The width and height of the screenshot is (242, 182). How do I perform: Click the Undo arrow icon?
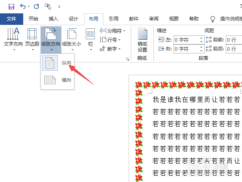pyautogui.click(x=23, y=6)
